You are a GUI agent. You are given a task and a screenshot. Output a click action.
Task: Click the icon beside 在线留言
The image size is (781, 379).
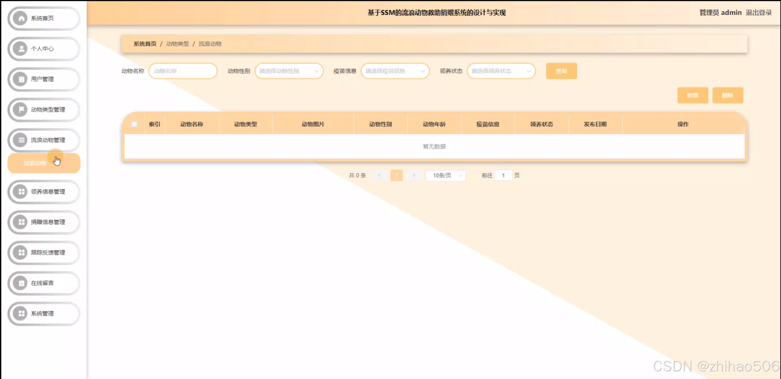[x=21, y=283]
